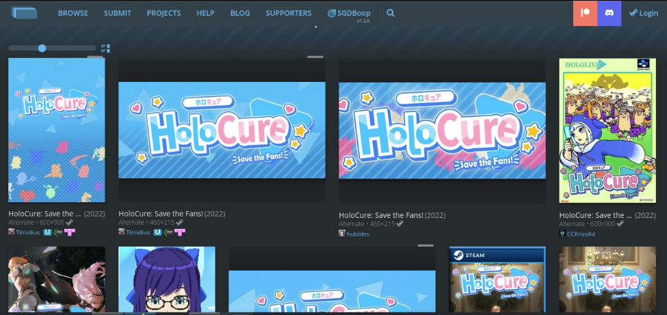This screenshot has width=667, height=315.
Task: Open the Patreon button
Action: (585, 13)
